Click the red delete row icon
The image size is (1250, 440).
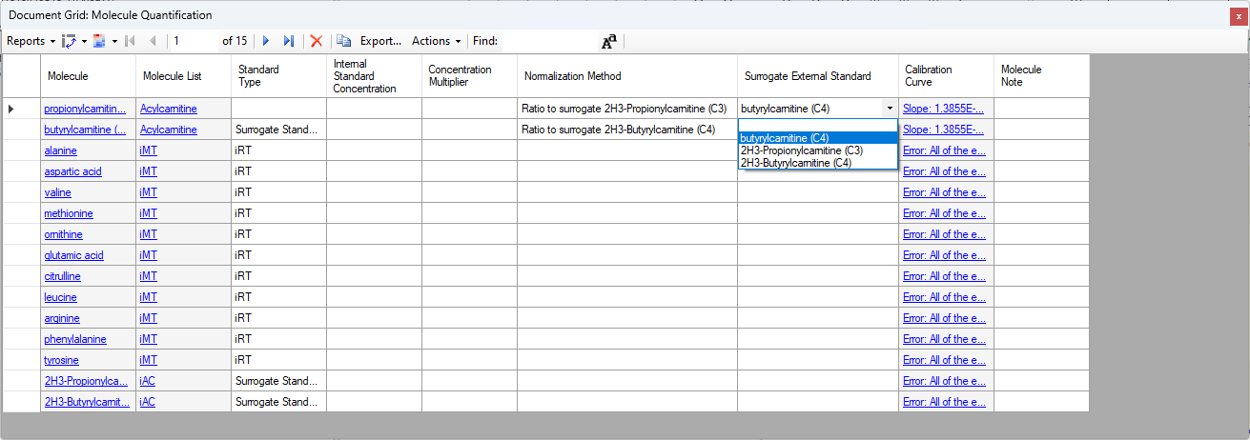[x=317, y=41]
